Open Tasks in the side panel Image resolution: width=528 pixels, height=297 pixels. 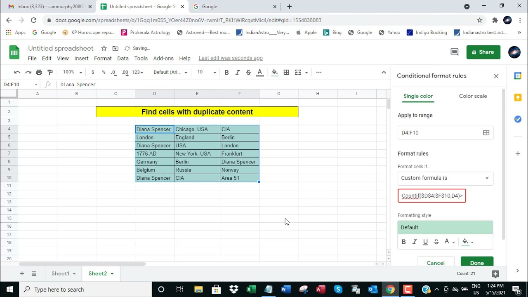pyautogui.click(x=518, y=119)
